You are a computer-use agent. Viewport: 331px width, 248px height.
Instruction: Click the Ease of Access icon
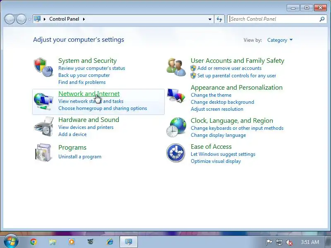pos(175,153)
